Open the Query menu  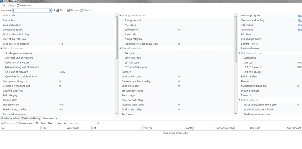[x=11, y=5]
